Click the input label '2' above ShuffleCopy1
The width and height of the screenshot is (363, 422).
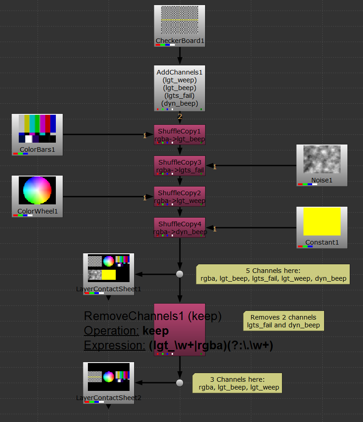[180, 117]
